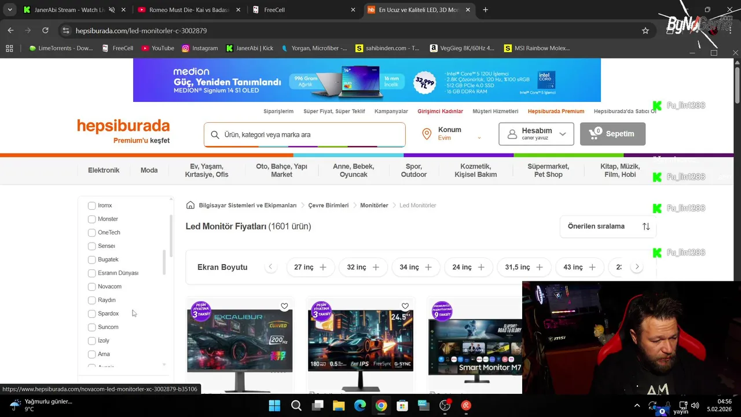The width and height of the screenshot is (741, 417).
Task: Go back with the browser back arrow
Action: pyautogui.click(x=10, y=30)
